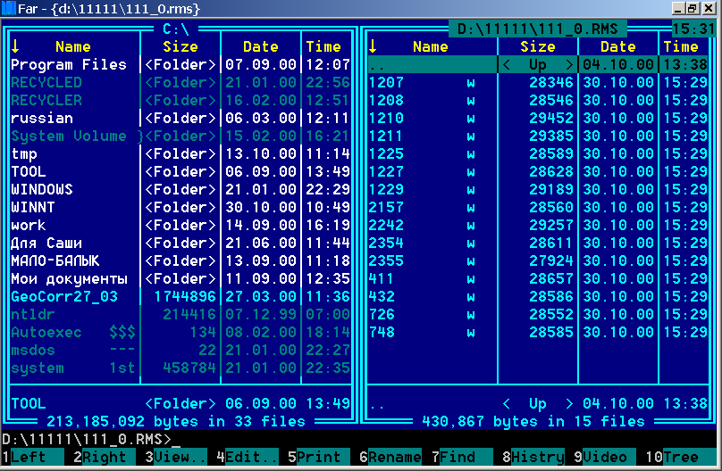The image size is (722, 471).
Task: Select the tmp folder
Action: point(180,154)
